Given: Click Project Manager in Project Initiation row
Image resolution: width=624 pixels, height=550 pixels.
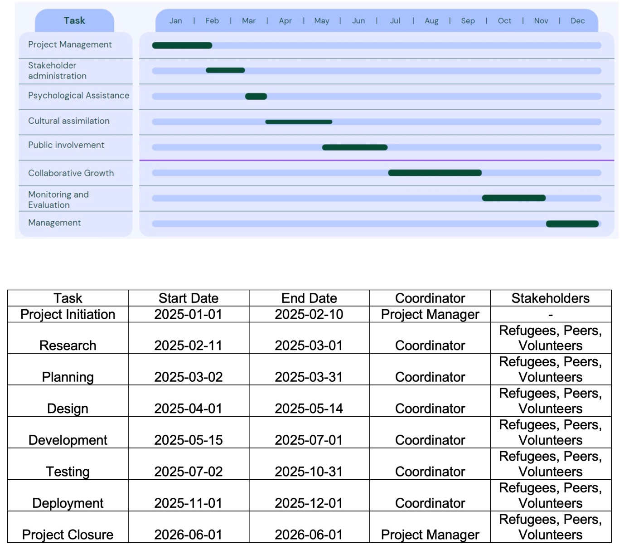Looking at the screenshot, I should pyautogui.click(x=430, y=314).
